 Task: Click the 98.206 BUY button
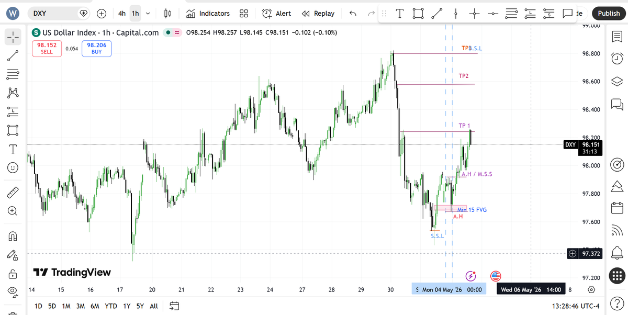pyautogui.click(x=96, y=49)
